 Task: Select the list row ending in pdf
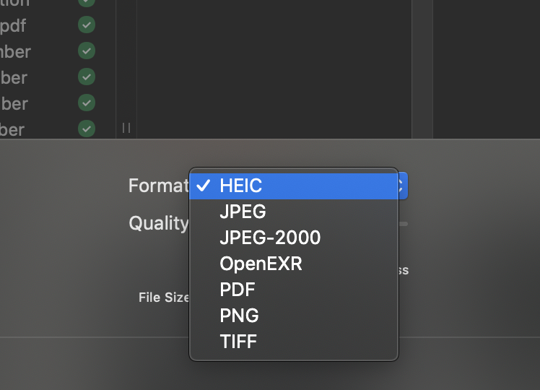click(x=14, y=25)
